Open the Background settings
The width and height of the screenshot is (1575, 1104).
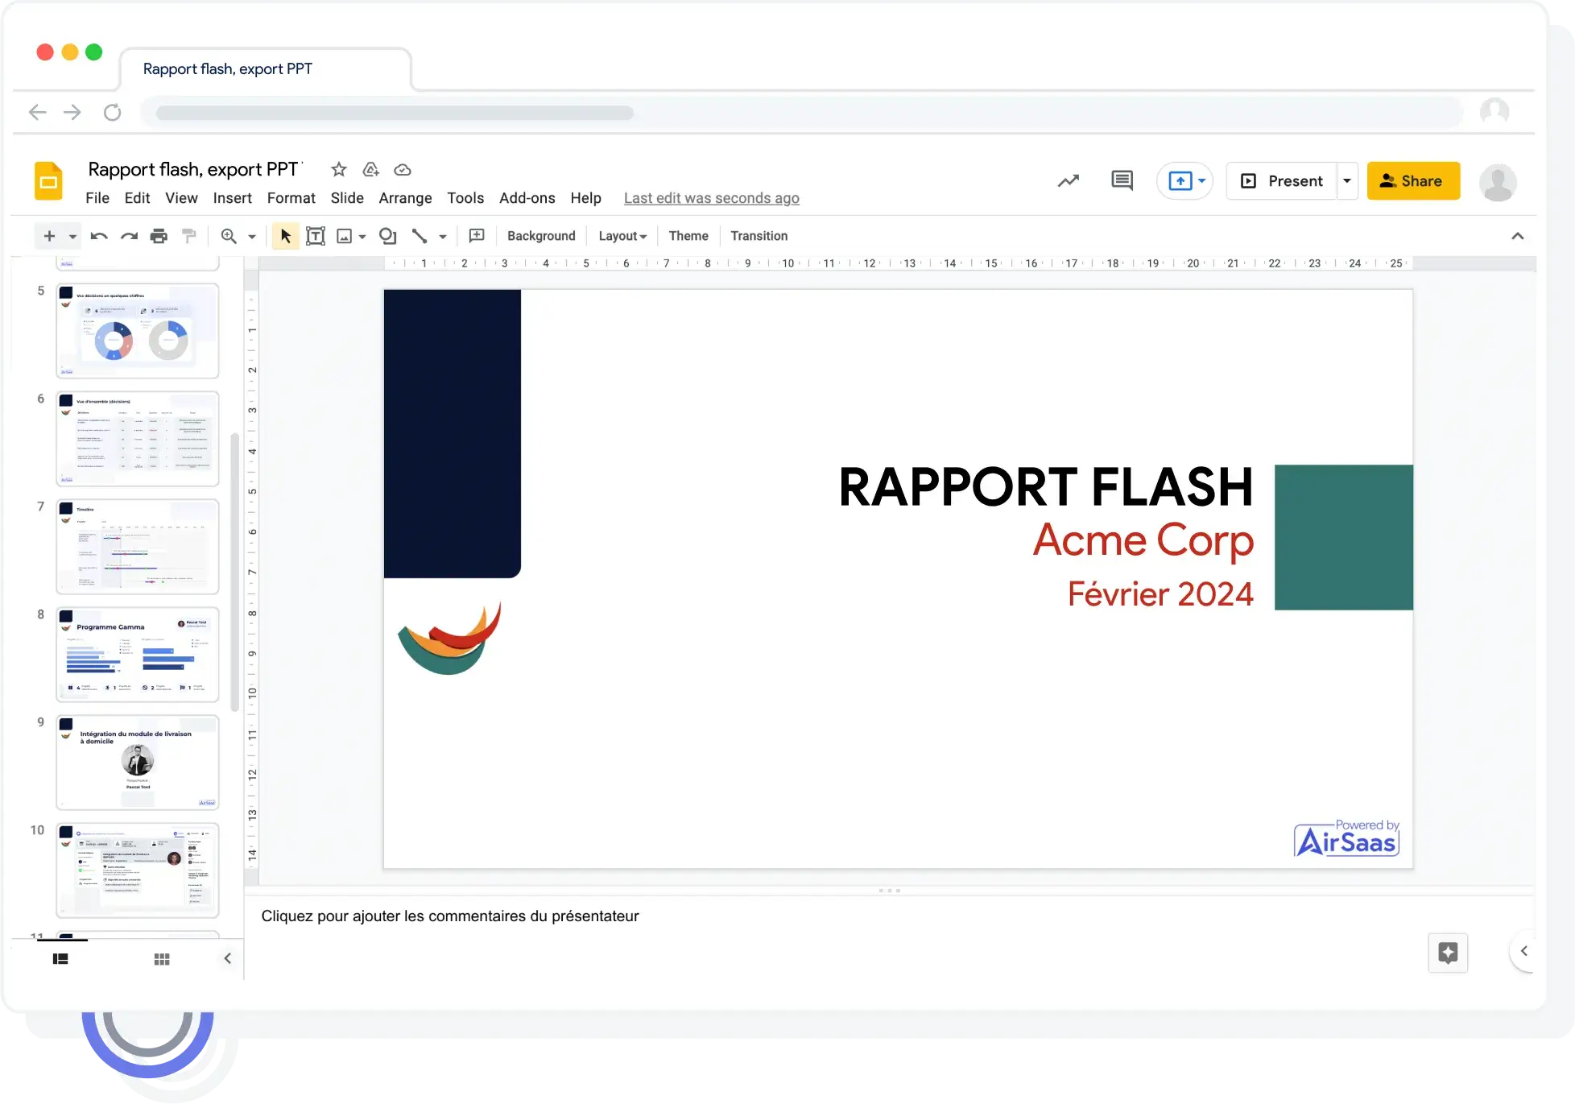[x=540, y=236]
